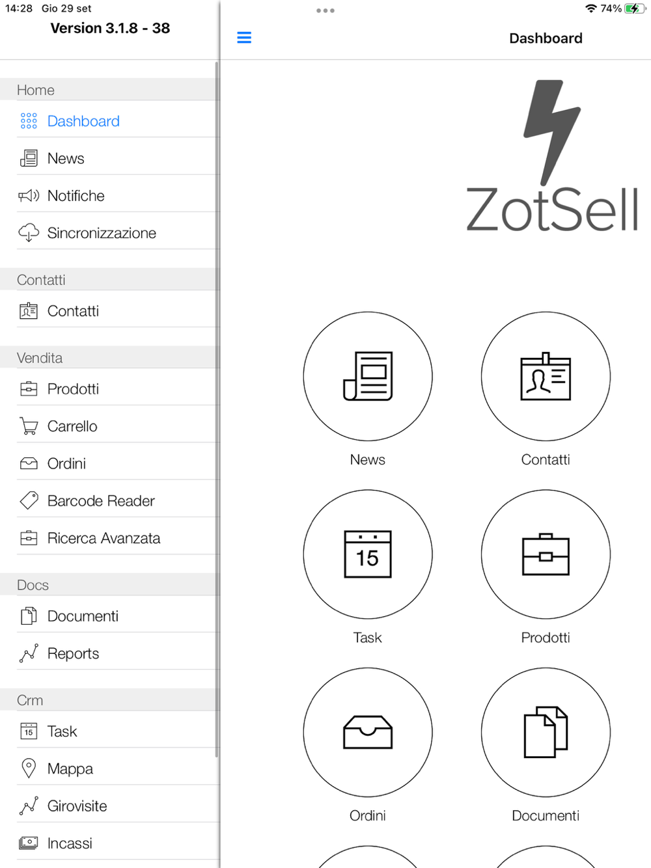Click the Barcode Reader tag icon

29,500
